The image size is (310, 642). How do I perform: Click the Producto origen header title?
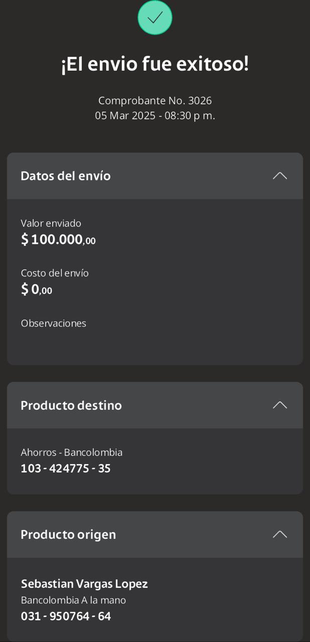(68, 535)
